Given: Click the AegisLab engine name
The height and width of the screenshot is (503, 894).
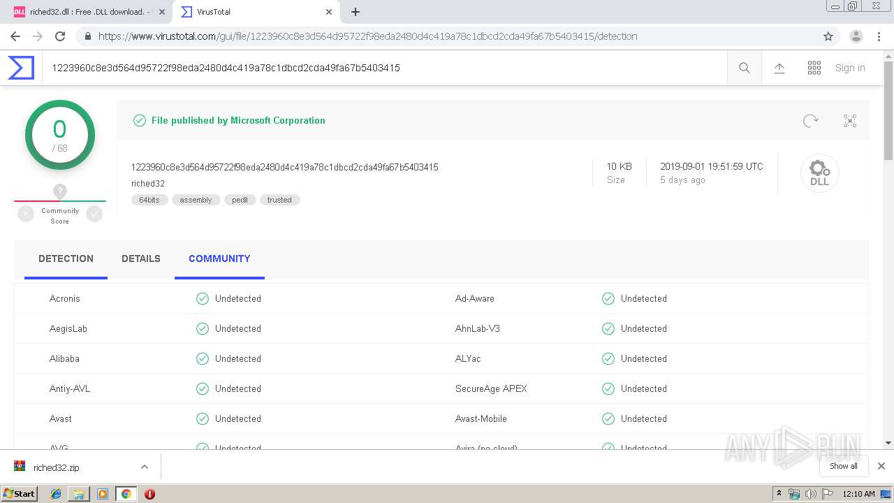Looking at the screenshot, I should [68, 328].
